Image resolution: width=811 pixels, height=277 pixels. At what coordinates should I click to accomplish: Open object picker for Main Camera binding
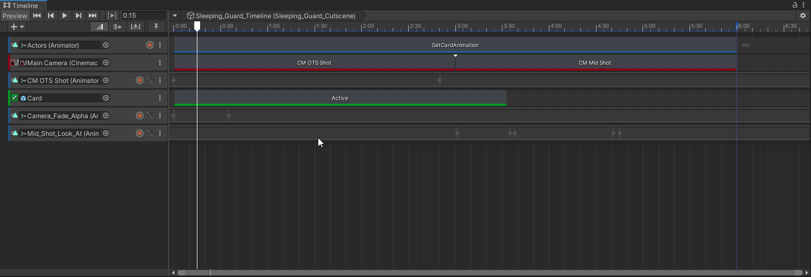106,63
